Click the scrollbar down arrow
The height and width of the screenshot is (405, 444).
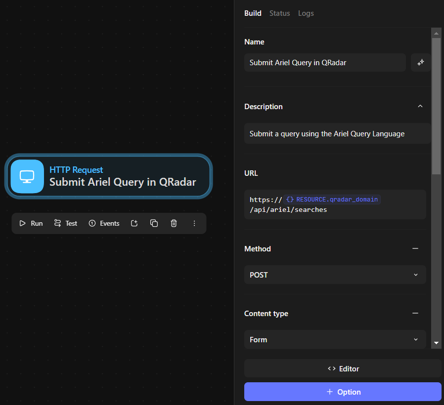(x=437, y=343)
